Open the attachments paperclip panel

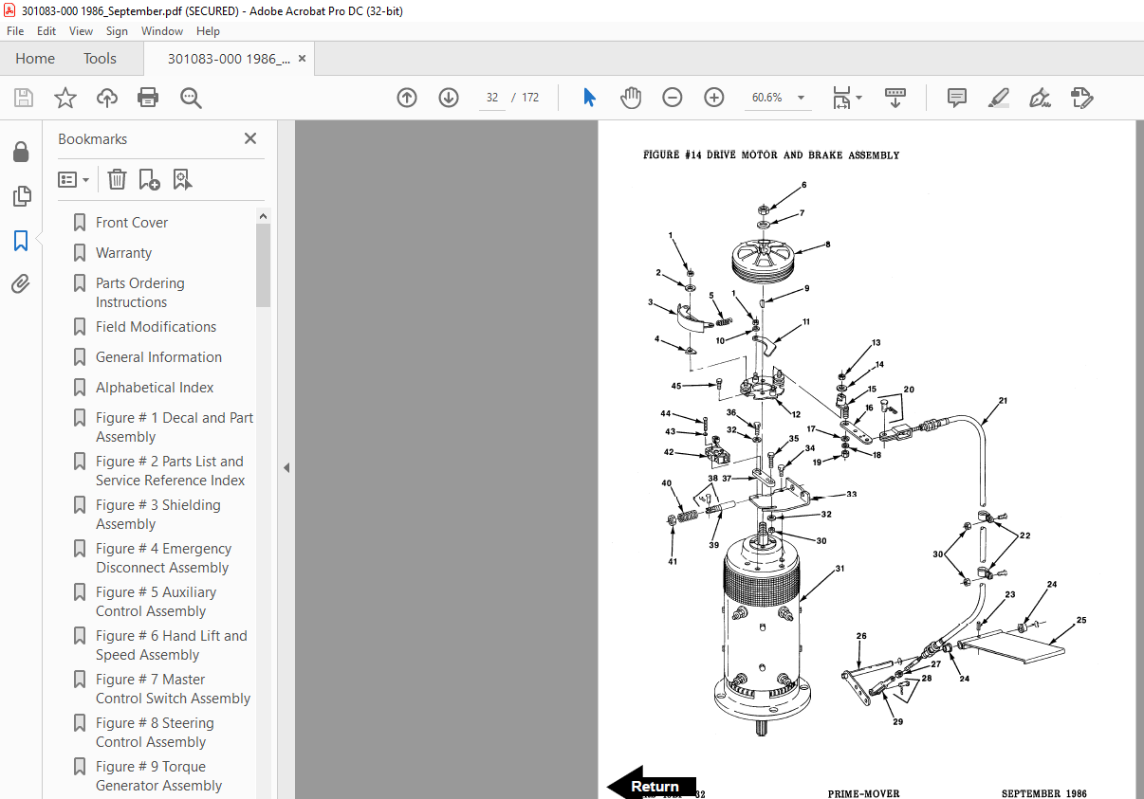pos(21,283)
